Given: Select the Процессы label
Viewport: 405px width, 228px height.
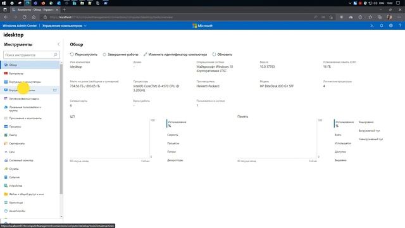Looking at the screenshot, I should tap(15, 127).
